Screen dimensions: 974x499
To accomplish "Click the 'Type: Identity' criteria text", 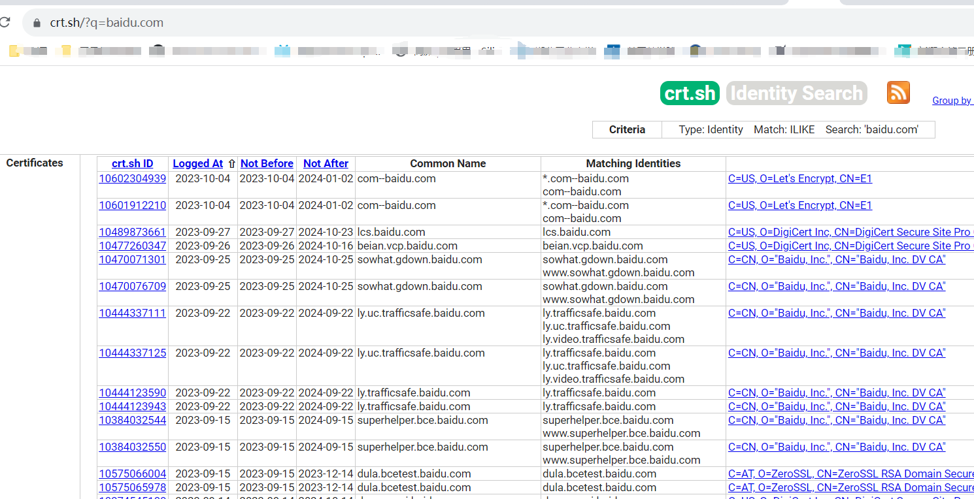I will pos(711,129).
